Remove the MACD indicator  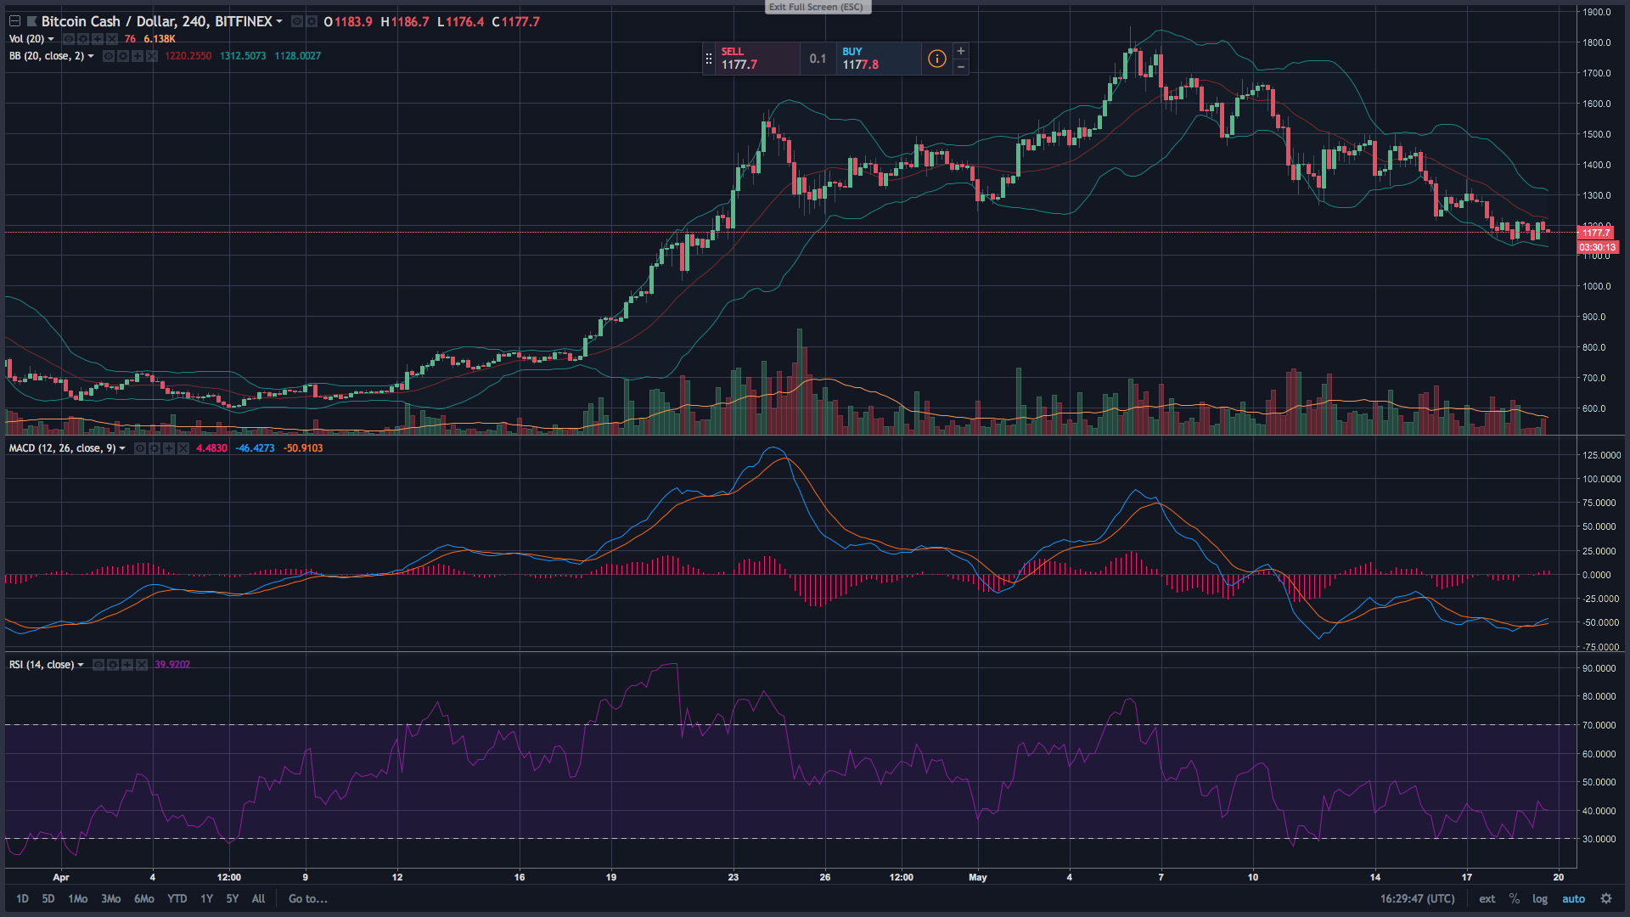[x=183, y=448]
